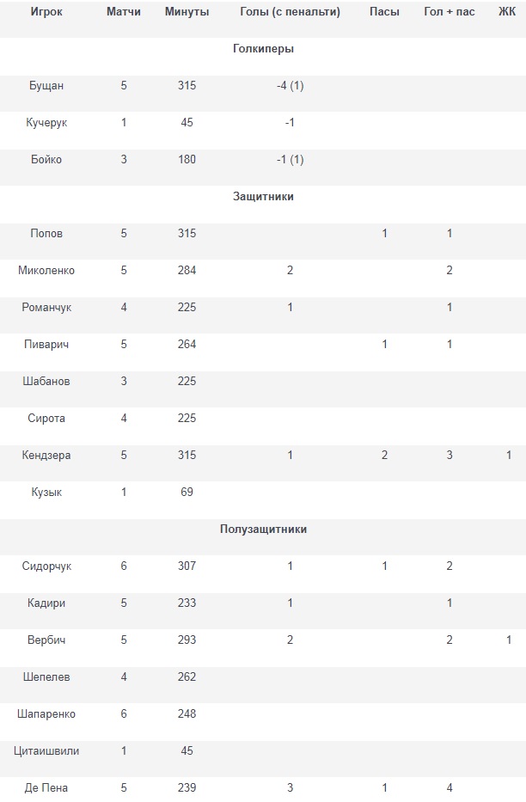Click the "Игрок" column header
This screenshot has height=802, width=526.
tap(46, 12)
